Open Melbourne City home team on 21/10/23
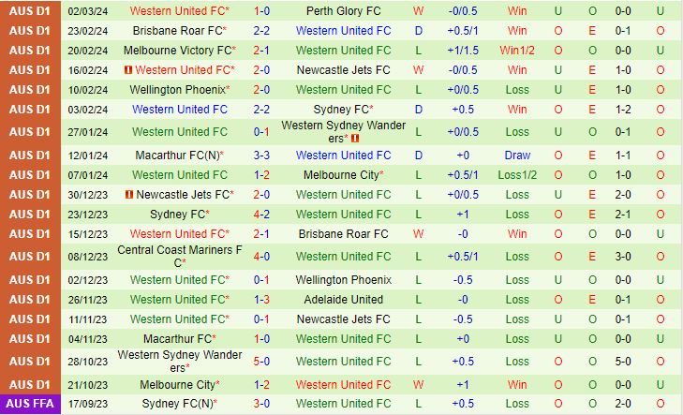 (x=178, y=385)
